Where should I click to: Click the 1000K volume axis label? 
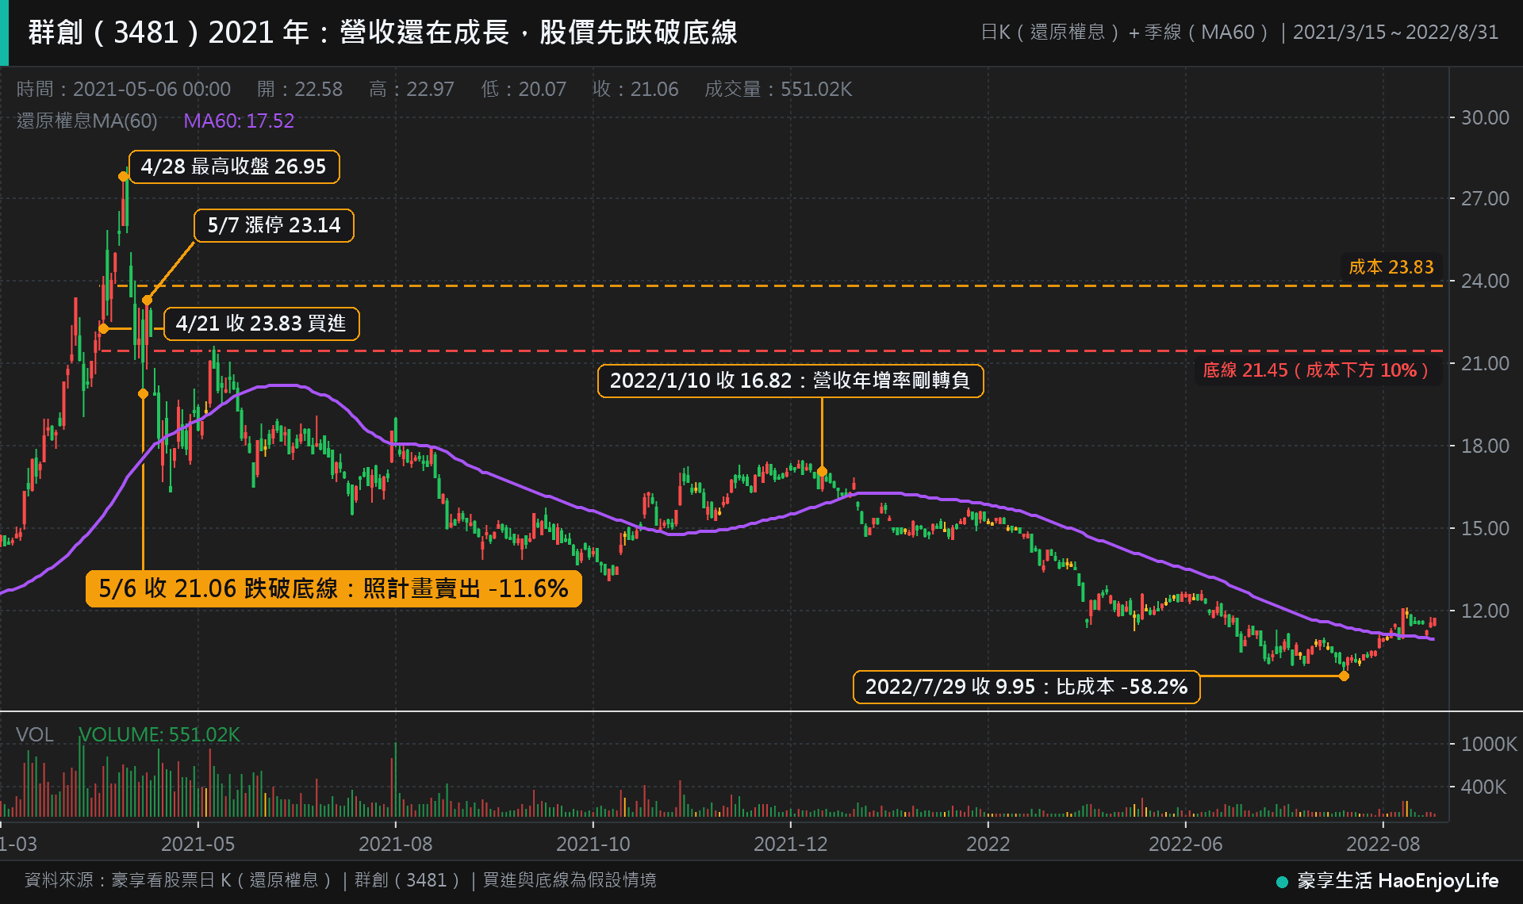[1489, 744]
